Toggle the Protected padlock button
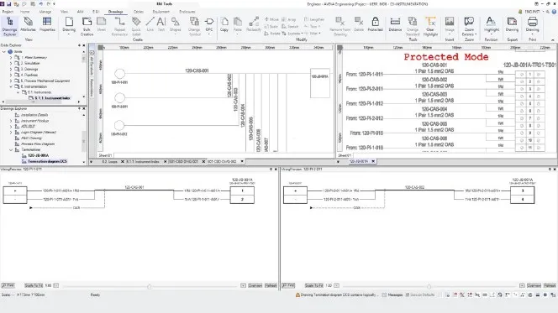This screenshot has height=313, width=558. (375, 24)
